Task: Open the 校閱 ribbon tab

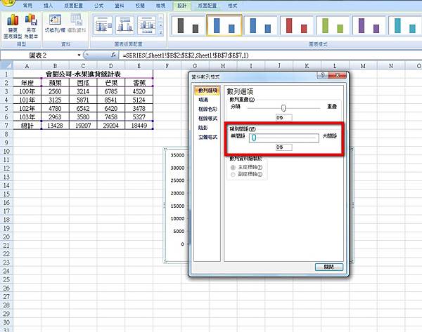Action: (x=140, y=5)
